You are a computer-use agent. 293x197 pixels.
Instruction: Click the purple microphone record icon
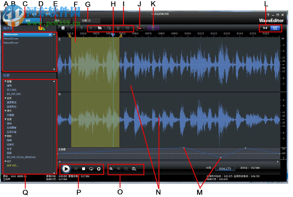click(x=153, y=28)
